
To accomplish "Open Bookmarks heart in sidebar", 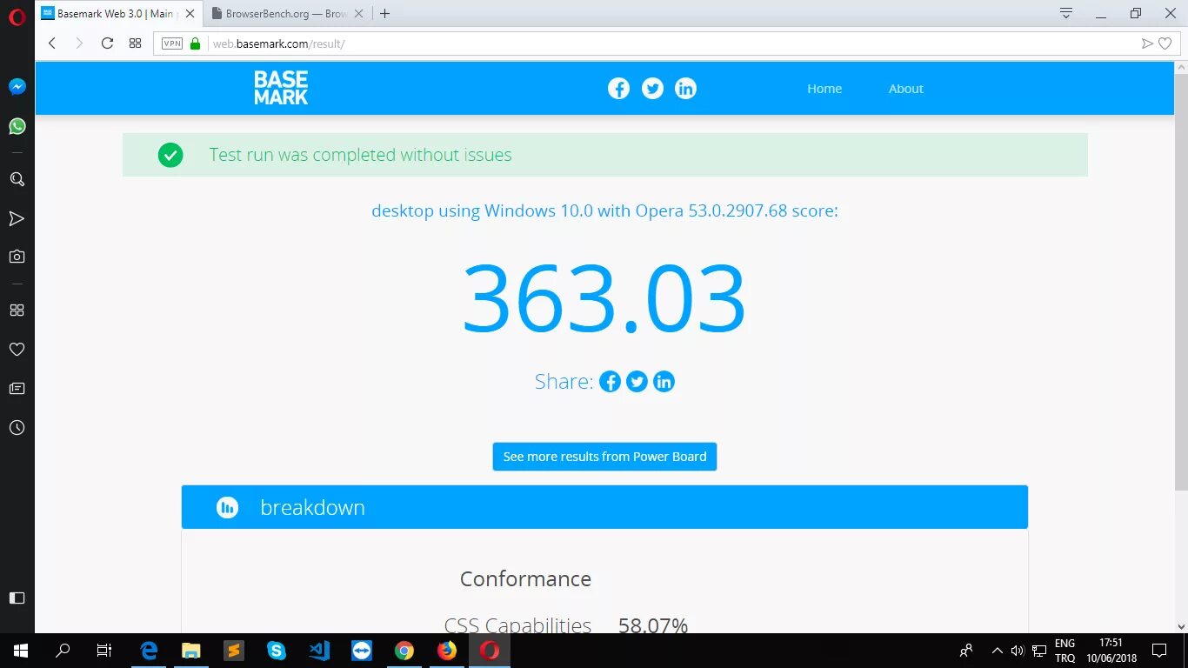I will 17,350.
